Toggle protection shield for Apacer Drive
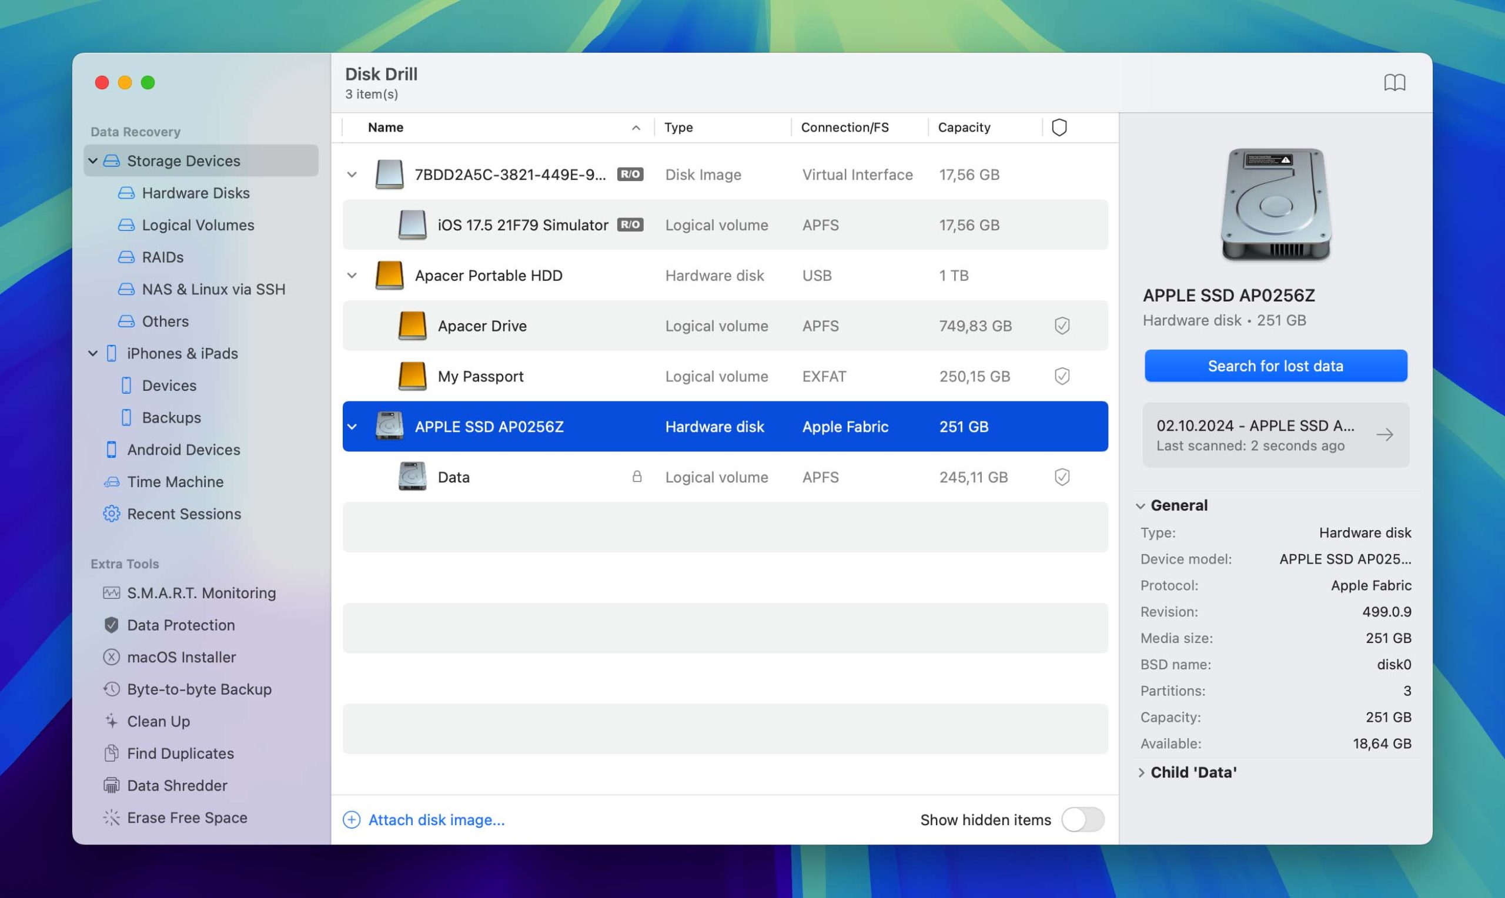Viewport: 1505px width, 898px height. (1062, 326)
